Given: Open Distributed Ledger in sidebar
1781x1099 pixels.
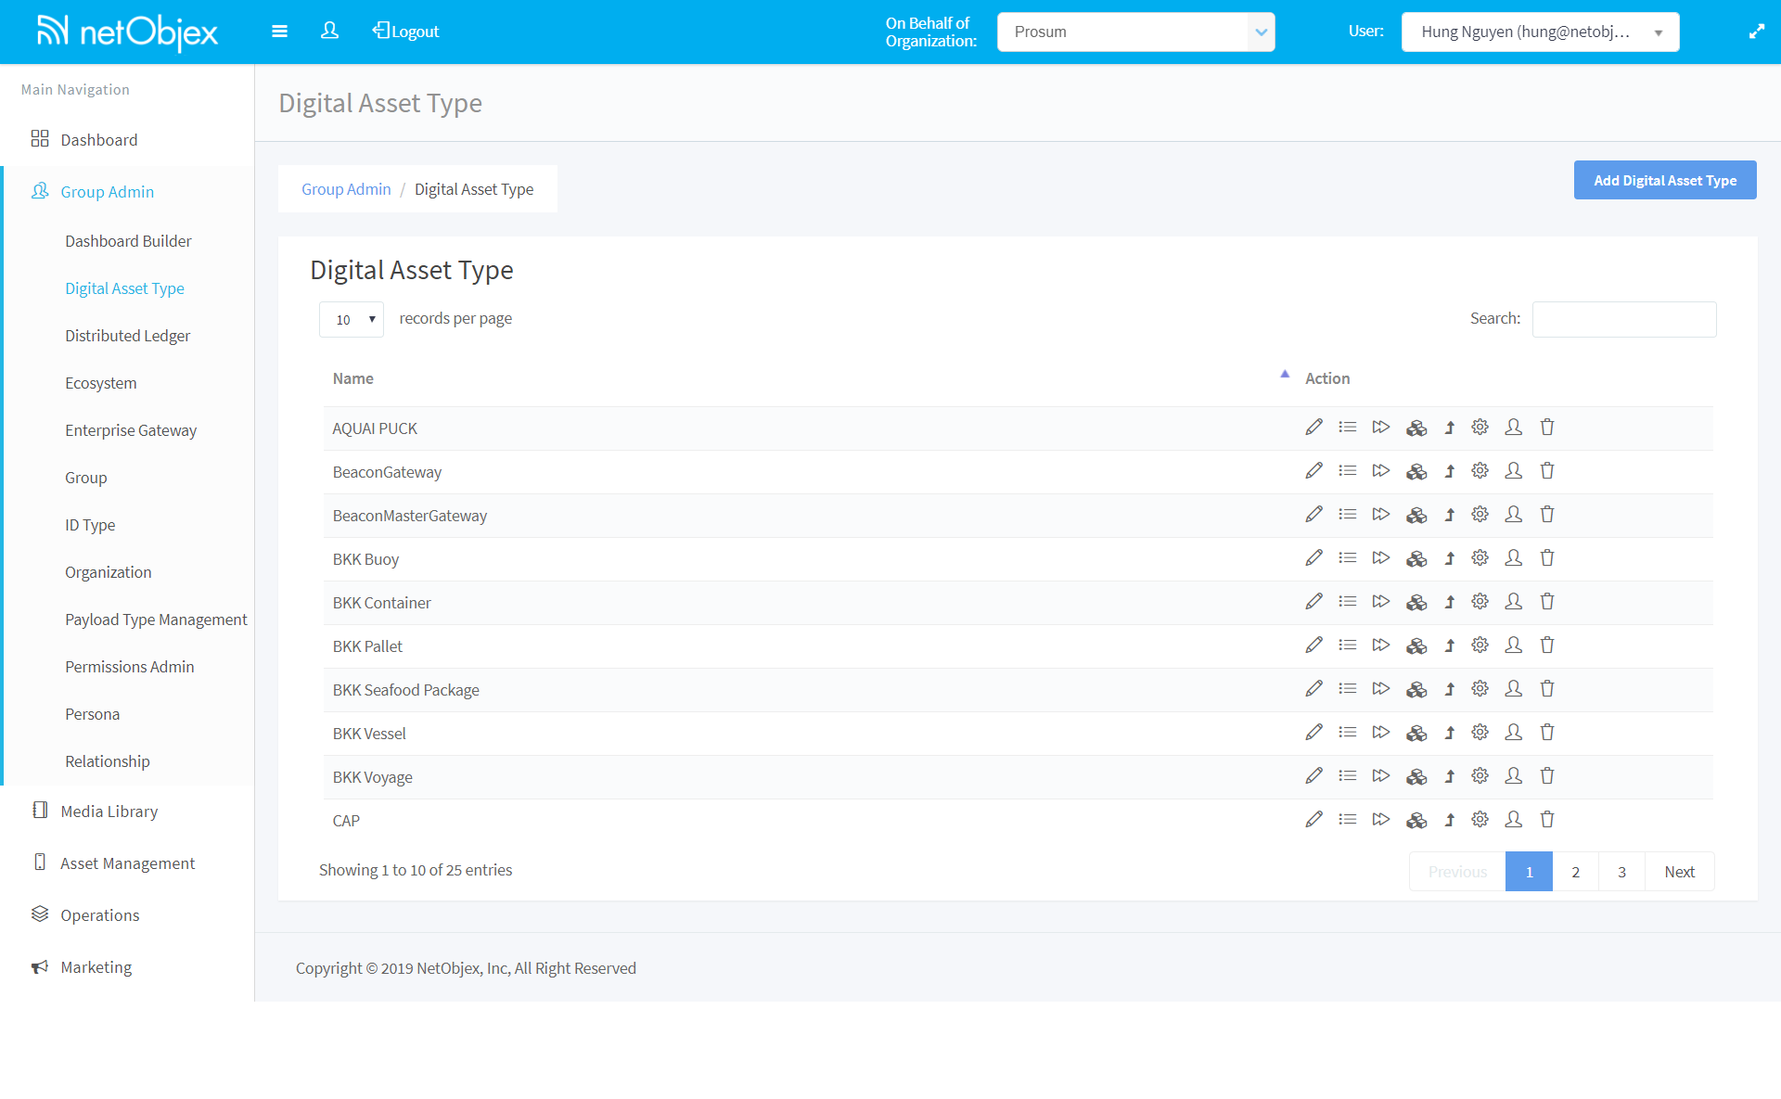Looking at the screenshot, I should (x=127, y=336).
